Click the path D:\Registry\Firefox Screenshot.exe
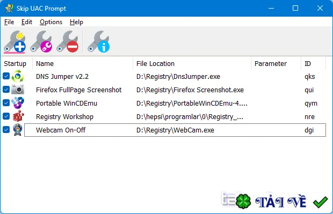Screen dimensions: 333x214 [190, 90]
